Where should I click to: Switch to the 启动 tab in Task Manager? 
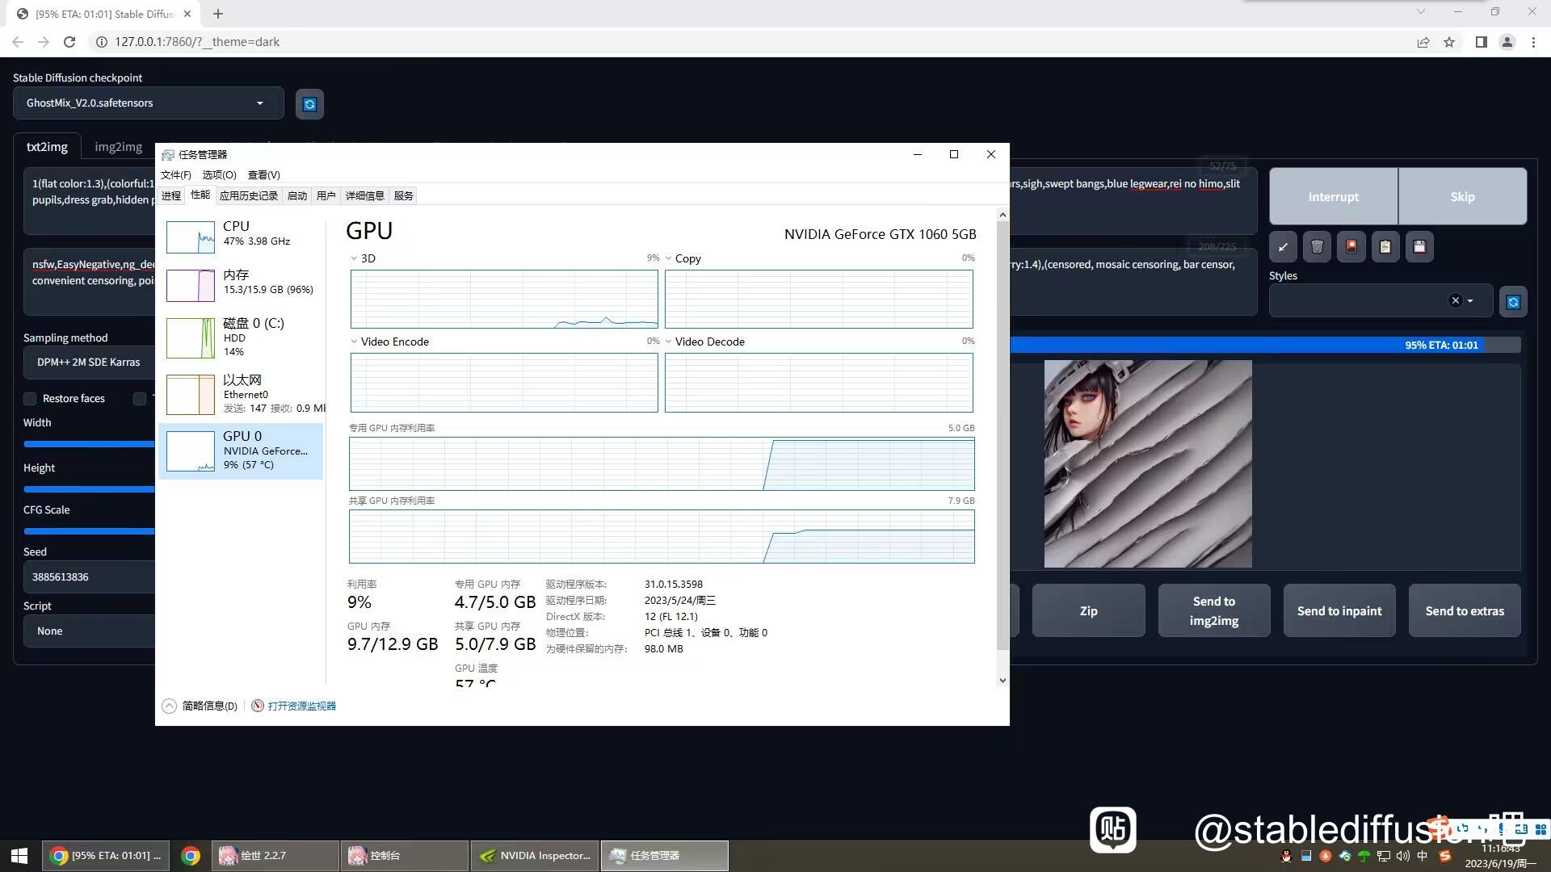pyautogui.click(x=297, y=196)
